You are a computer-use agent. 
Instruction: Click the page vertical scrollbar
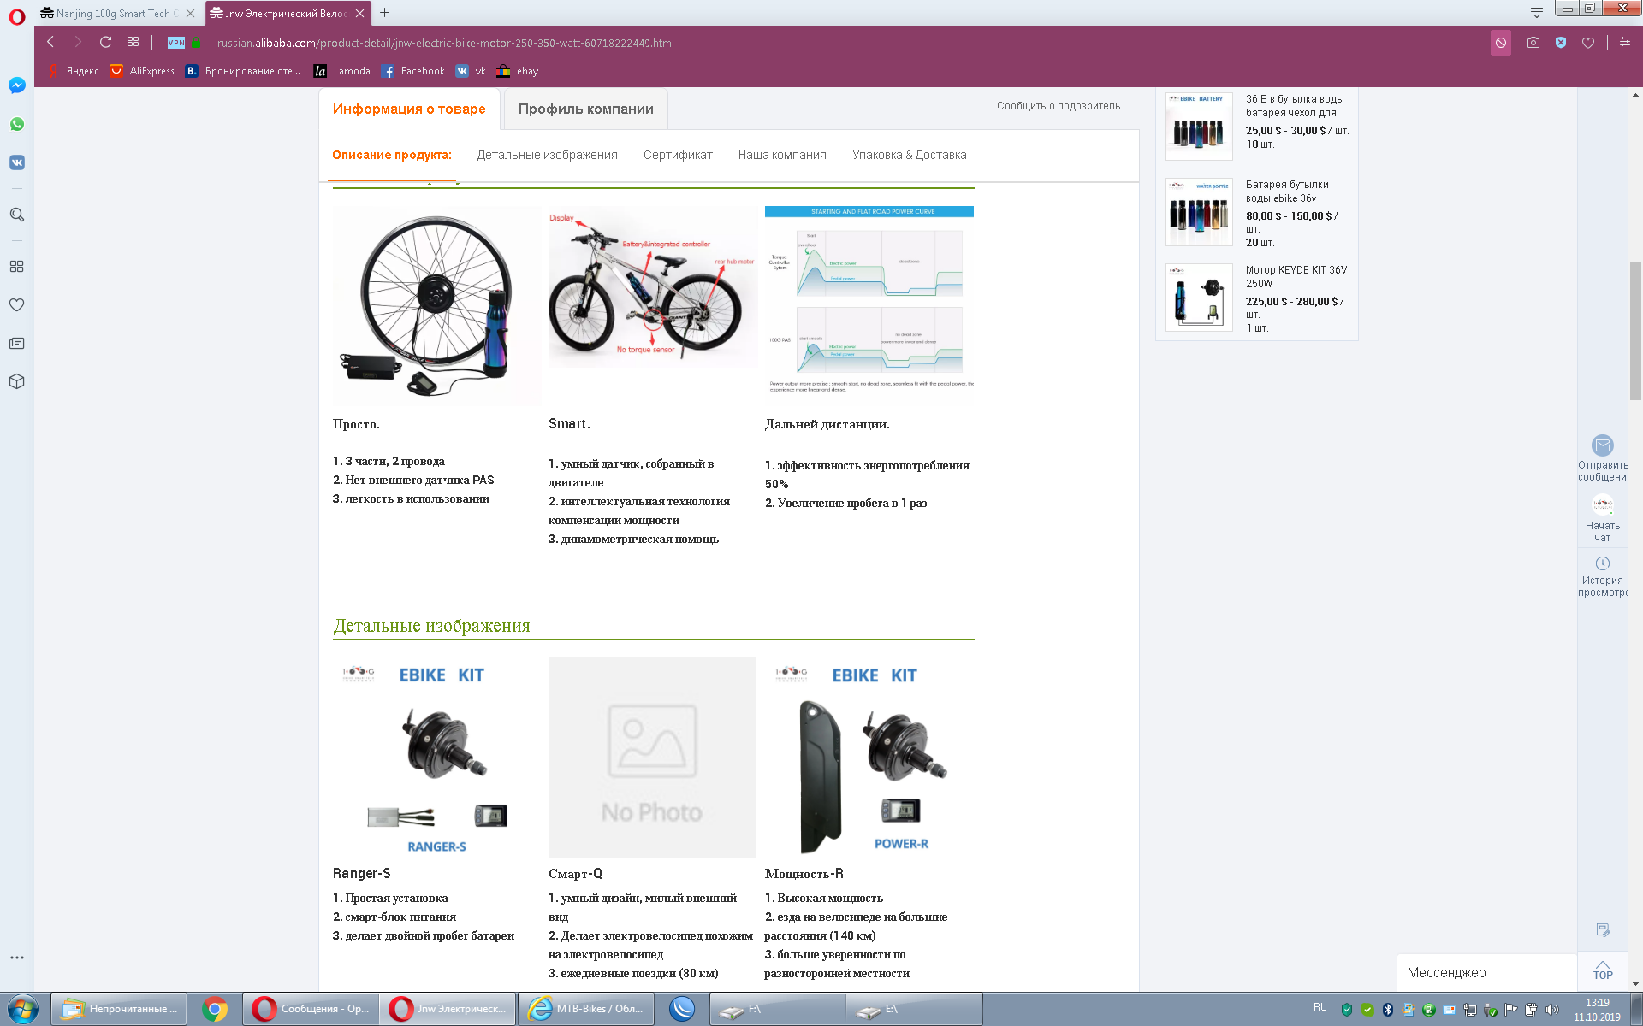pos(1635,329)
